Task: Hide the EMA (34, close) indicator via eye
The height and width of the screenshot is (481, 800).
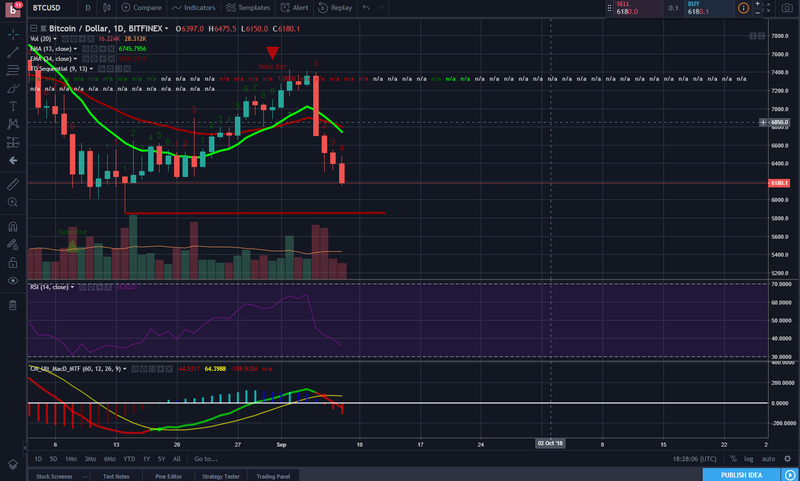Action: tap(86, 59)
